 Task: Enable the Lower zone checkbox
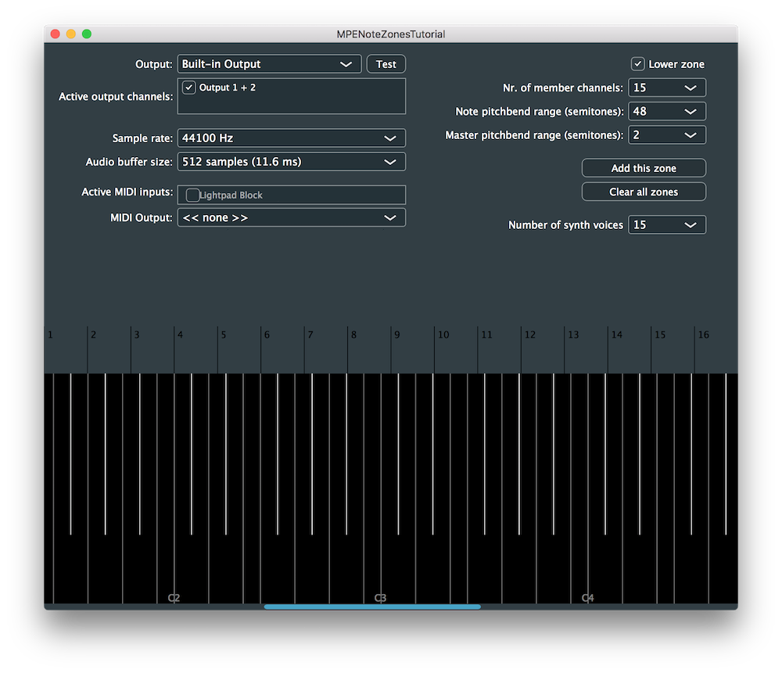(x=638, y=63)
